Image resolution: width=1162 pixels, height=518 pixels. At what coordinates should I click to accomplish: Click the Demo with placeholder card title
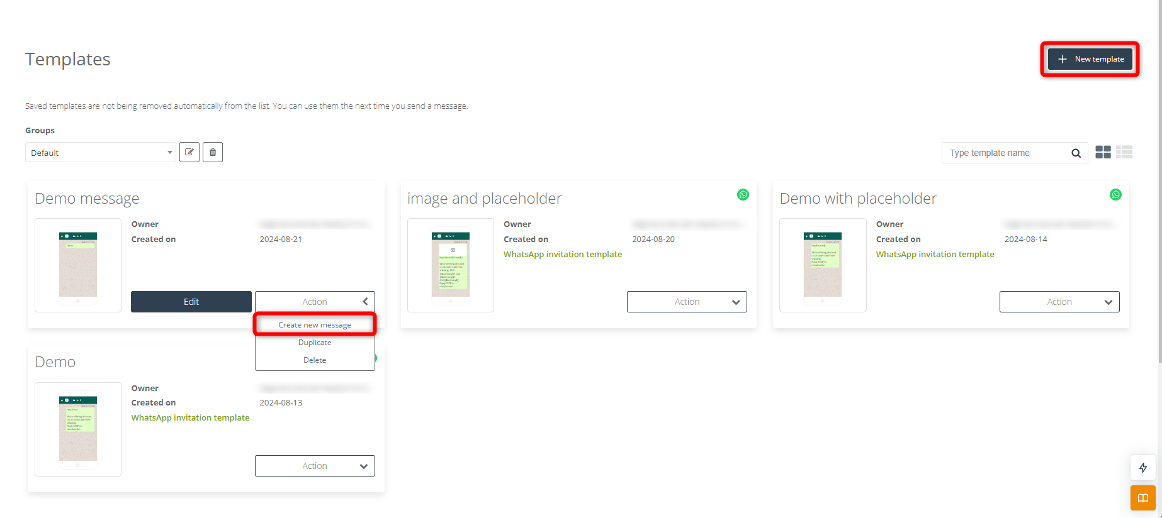coord(858,199)
